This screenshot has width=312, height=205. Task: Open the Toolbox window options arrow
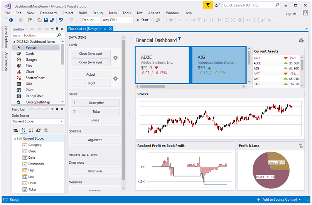(x=52, y=29)
